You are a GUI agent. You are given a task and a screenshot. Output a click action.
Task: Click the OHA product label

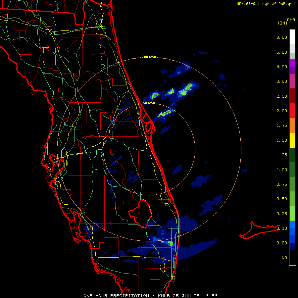pos(291,20)
